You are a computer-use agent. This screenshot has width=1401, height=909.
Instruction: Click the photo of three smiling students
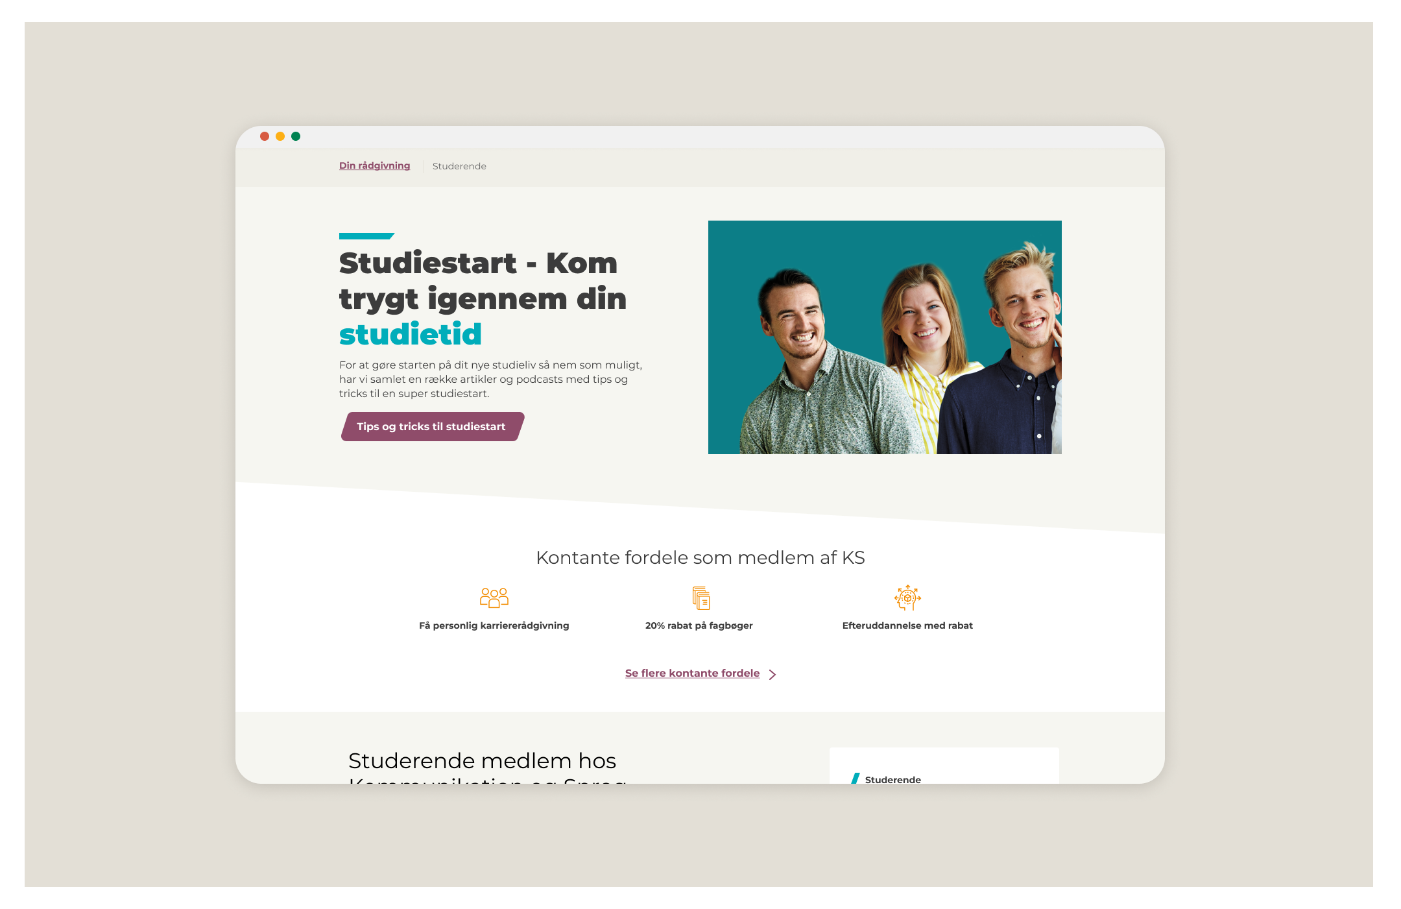pos(885,337)
